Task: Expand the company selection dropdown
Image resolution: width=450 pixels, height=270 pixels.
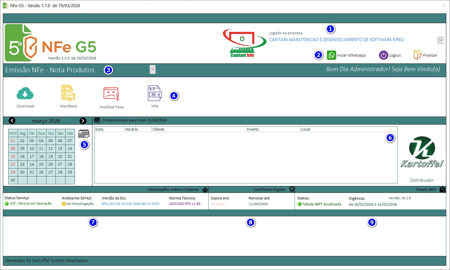Action: [x=440, y=40]
